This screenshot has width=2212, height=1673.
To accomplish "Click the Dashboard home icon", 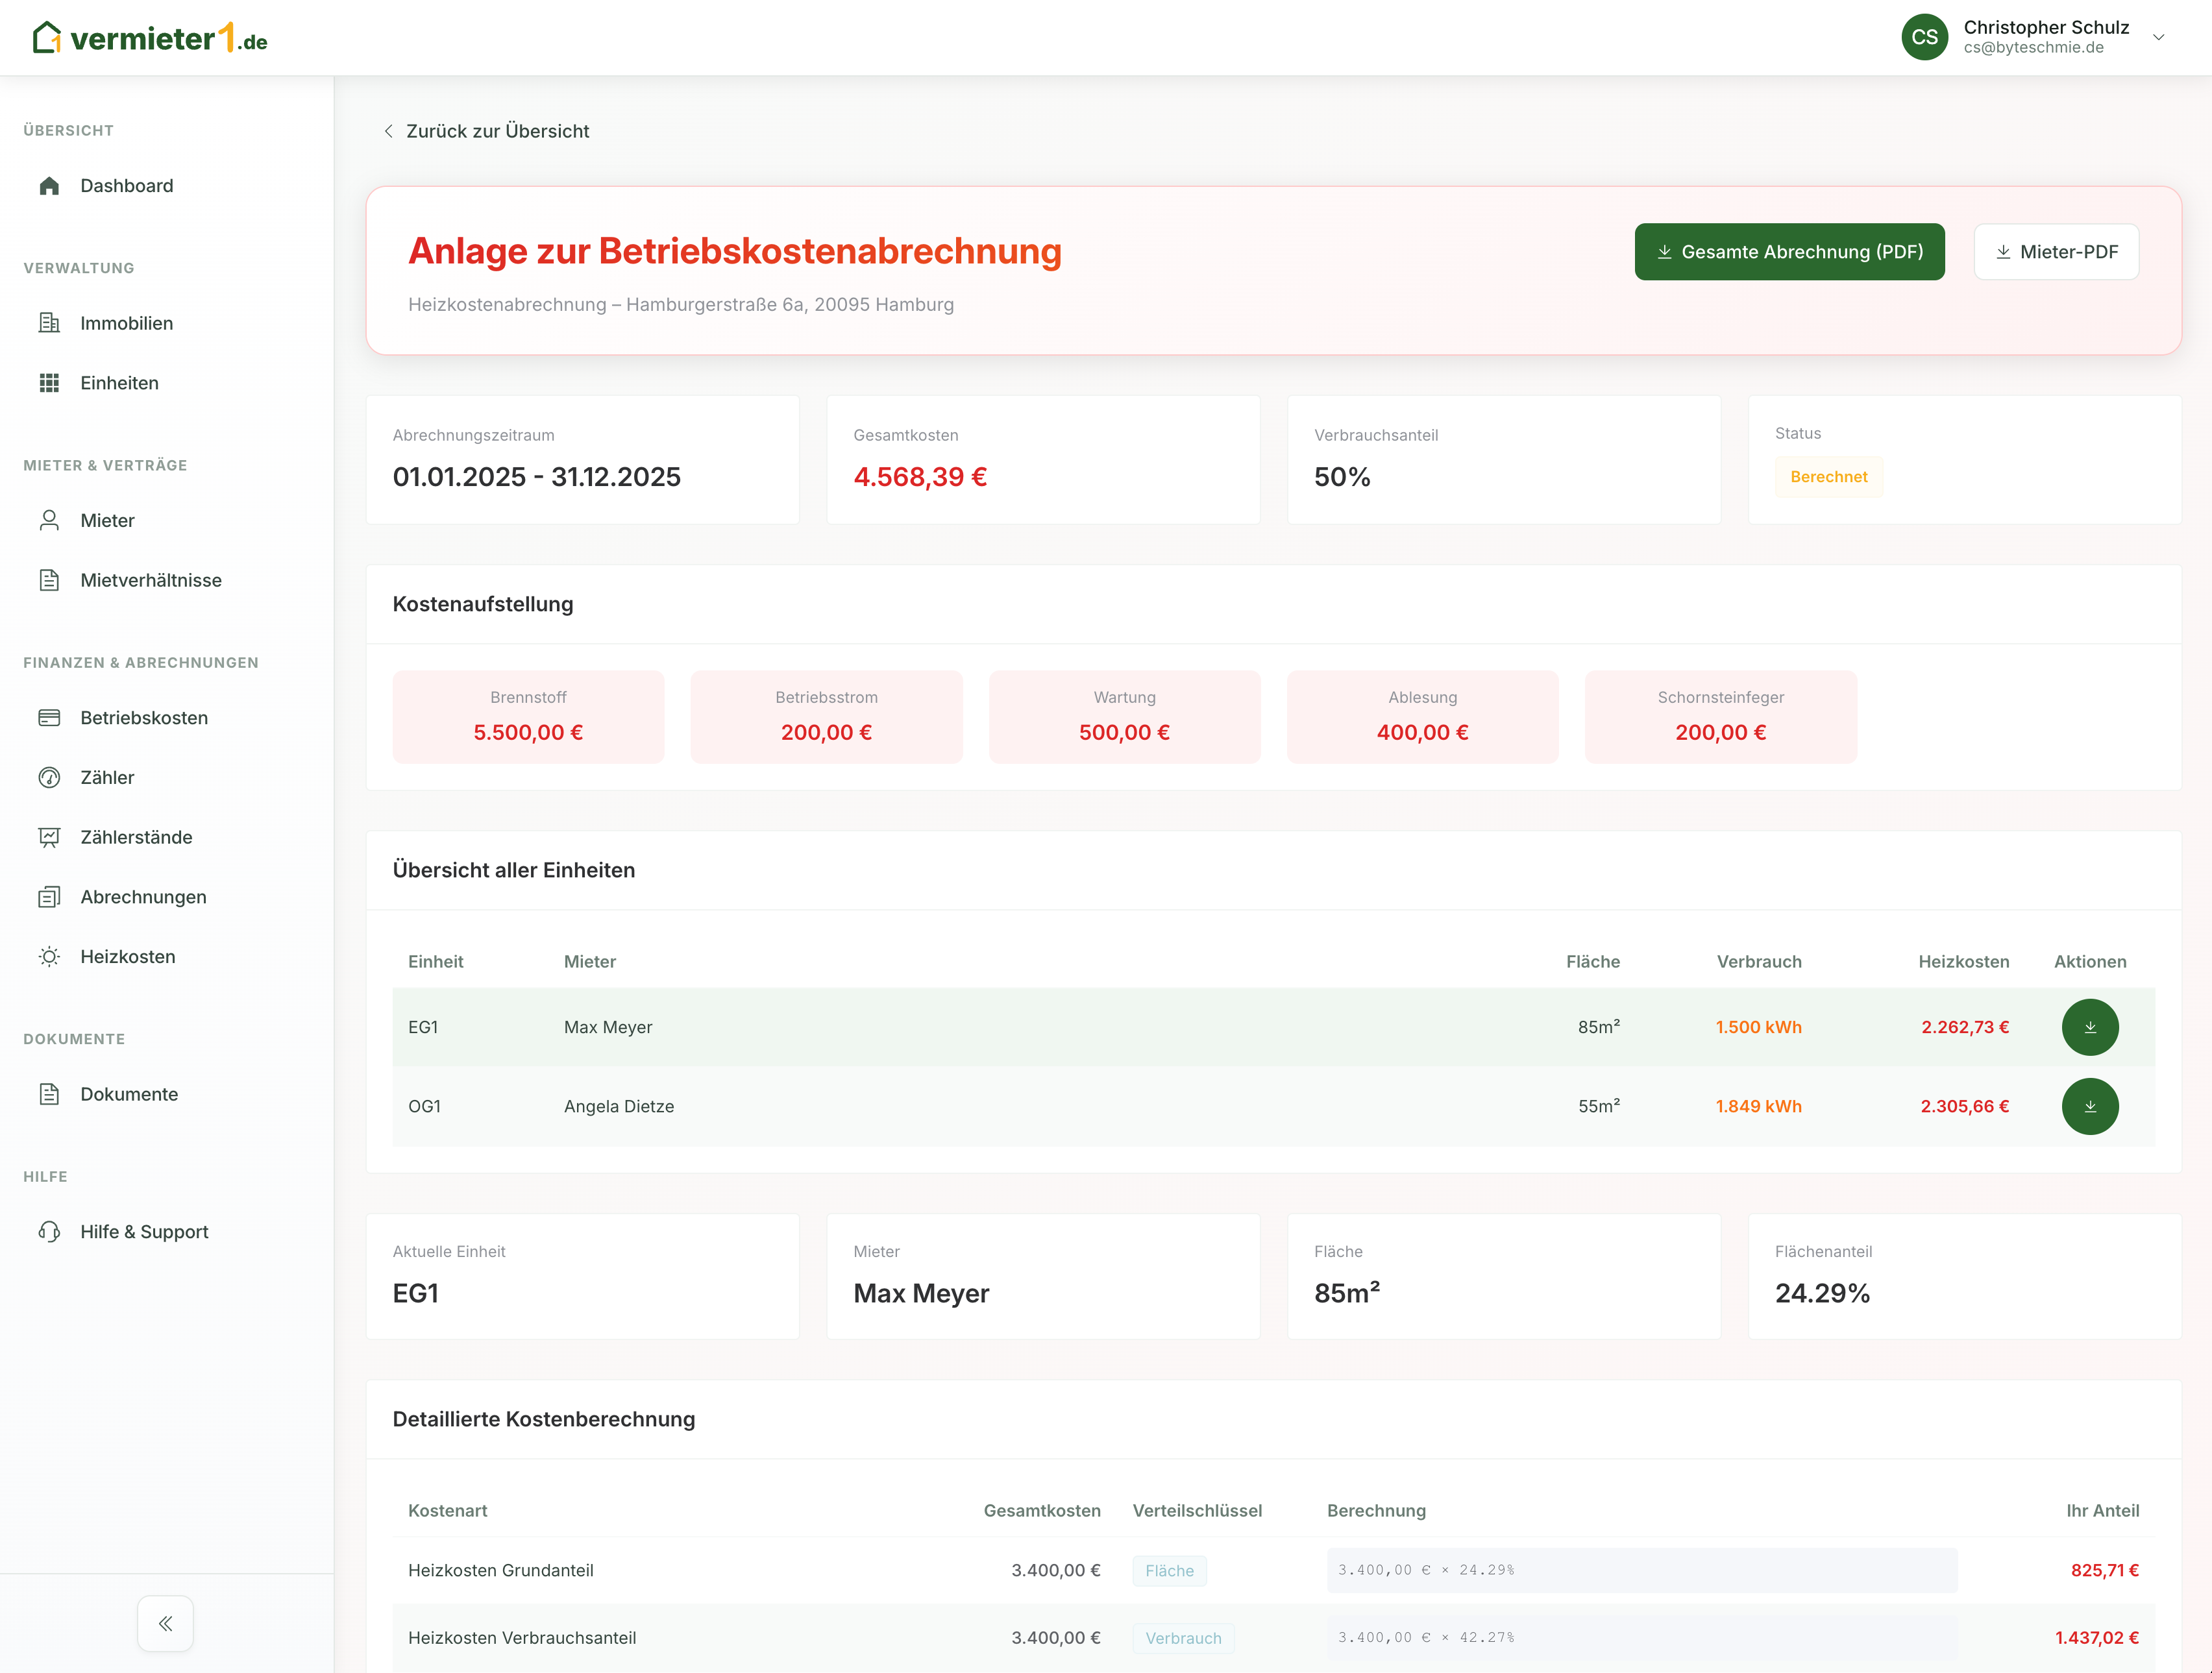I will tap(49, 186).
